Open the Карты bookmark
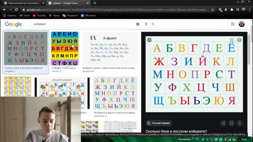The height and width of the screenshot is (142, 253). tap(55, 15)
